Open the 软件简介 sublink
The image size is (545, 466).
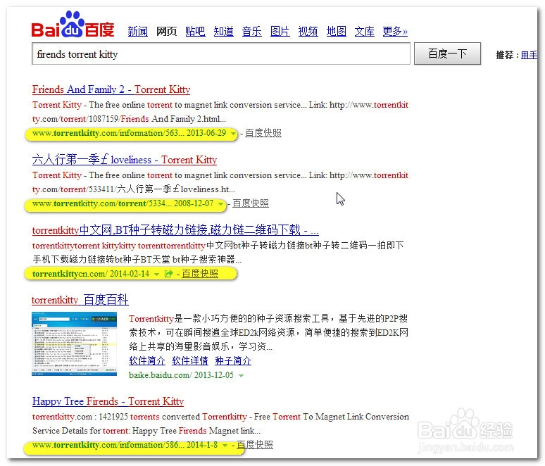(147, 360)
